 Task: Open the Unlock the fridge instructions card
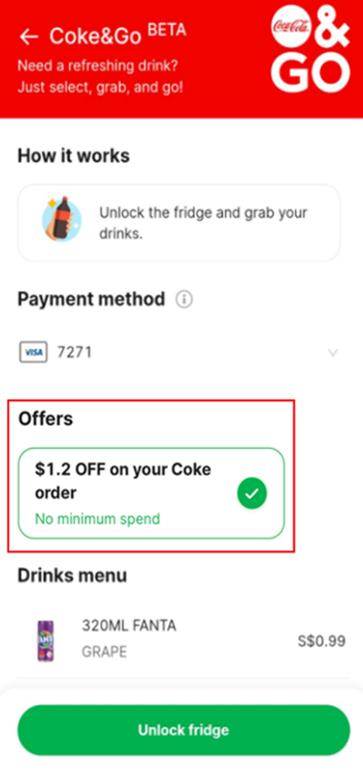(x=178, y=222)
